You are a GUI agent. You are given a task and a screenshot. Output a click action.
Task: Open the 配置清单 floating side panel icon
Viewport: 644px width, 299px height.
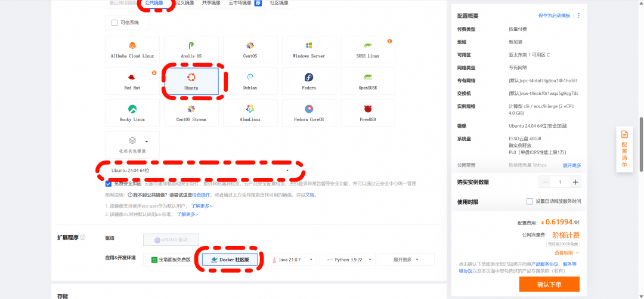[x=624, y=134]
